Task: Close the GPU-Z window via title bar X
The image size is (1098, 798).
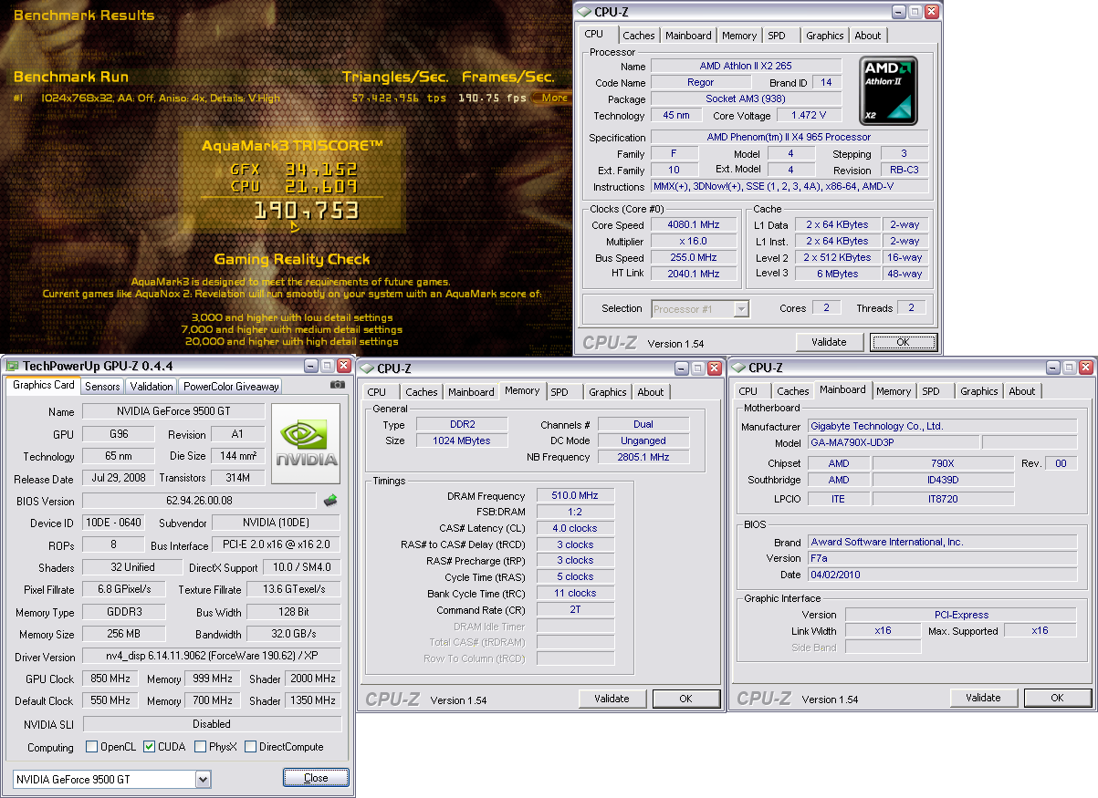Action: (343, 366)
